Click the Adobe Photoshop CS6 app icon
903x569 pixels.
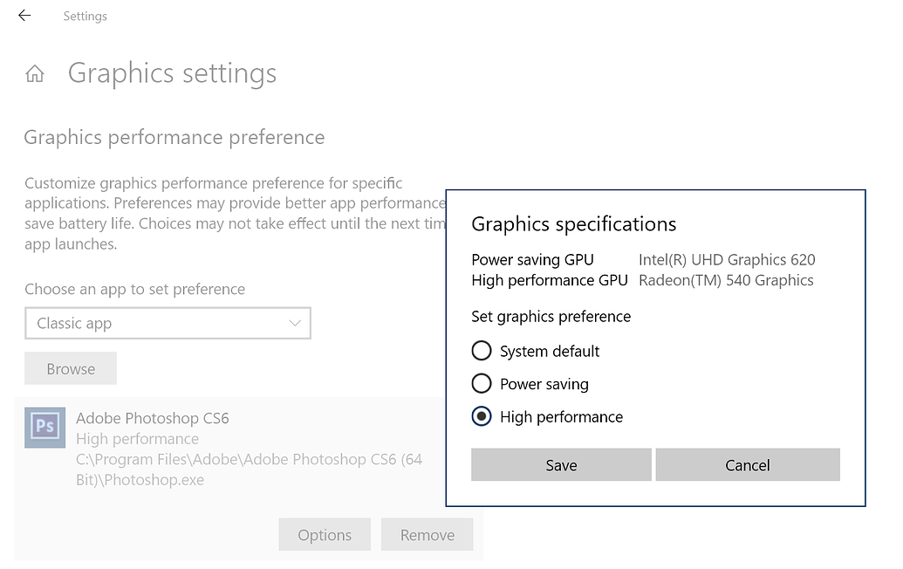tap(44, 428)
